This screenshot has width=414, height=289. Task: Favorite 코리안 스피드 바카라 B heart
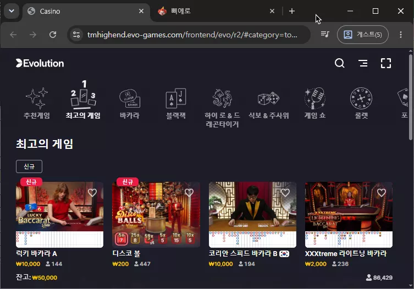click(285, 193)
